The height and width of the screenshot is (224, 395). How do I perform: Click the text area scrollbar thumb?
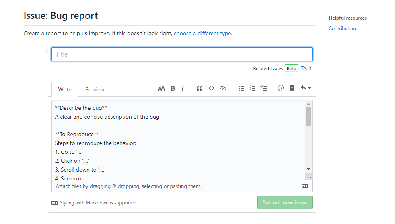click(x=309, y=117)
